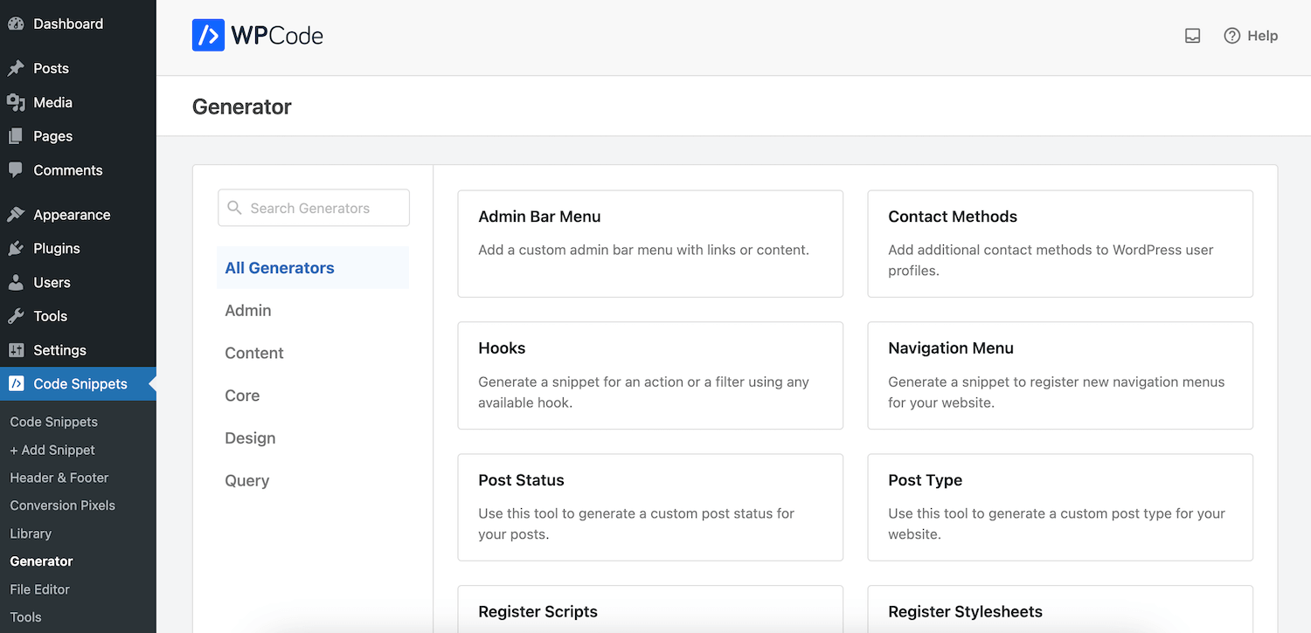Image resolution: width=1311 pixels, height=633 pixels.
Task: Open the File Editor submenu link
Action: [39, 589]
